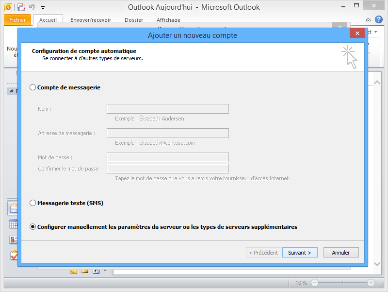The height and width of the screenshot is (292, 388).
Task: Open the Envoyer/recevoir ribbon tab
Action: point(91,20)
